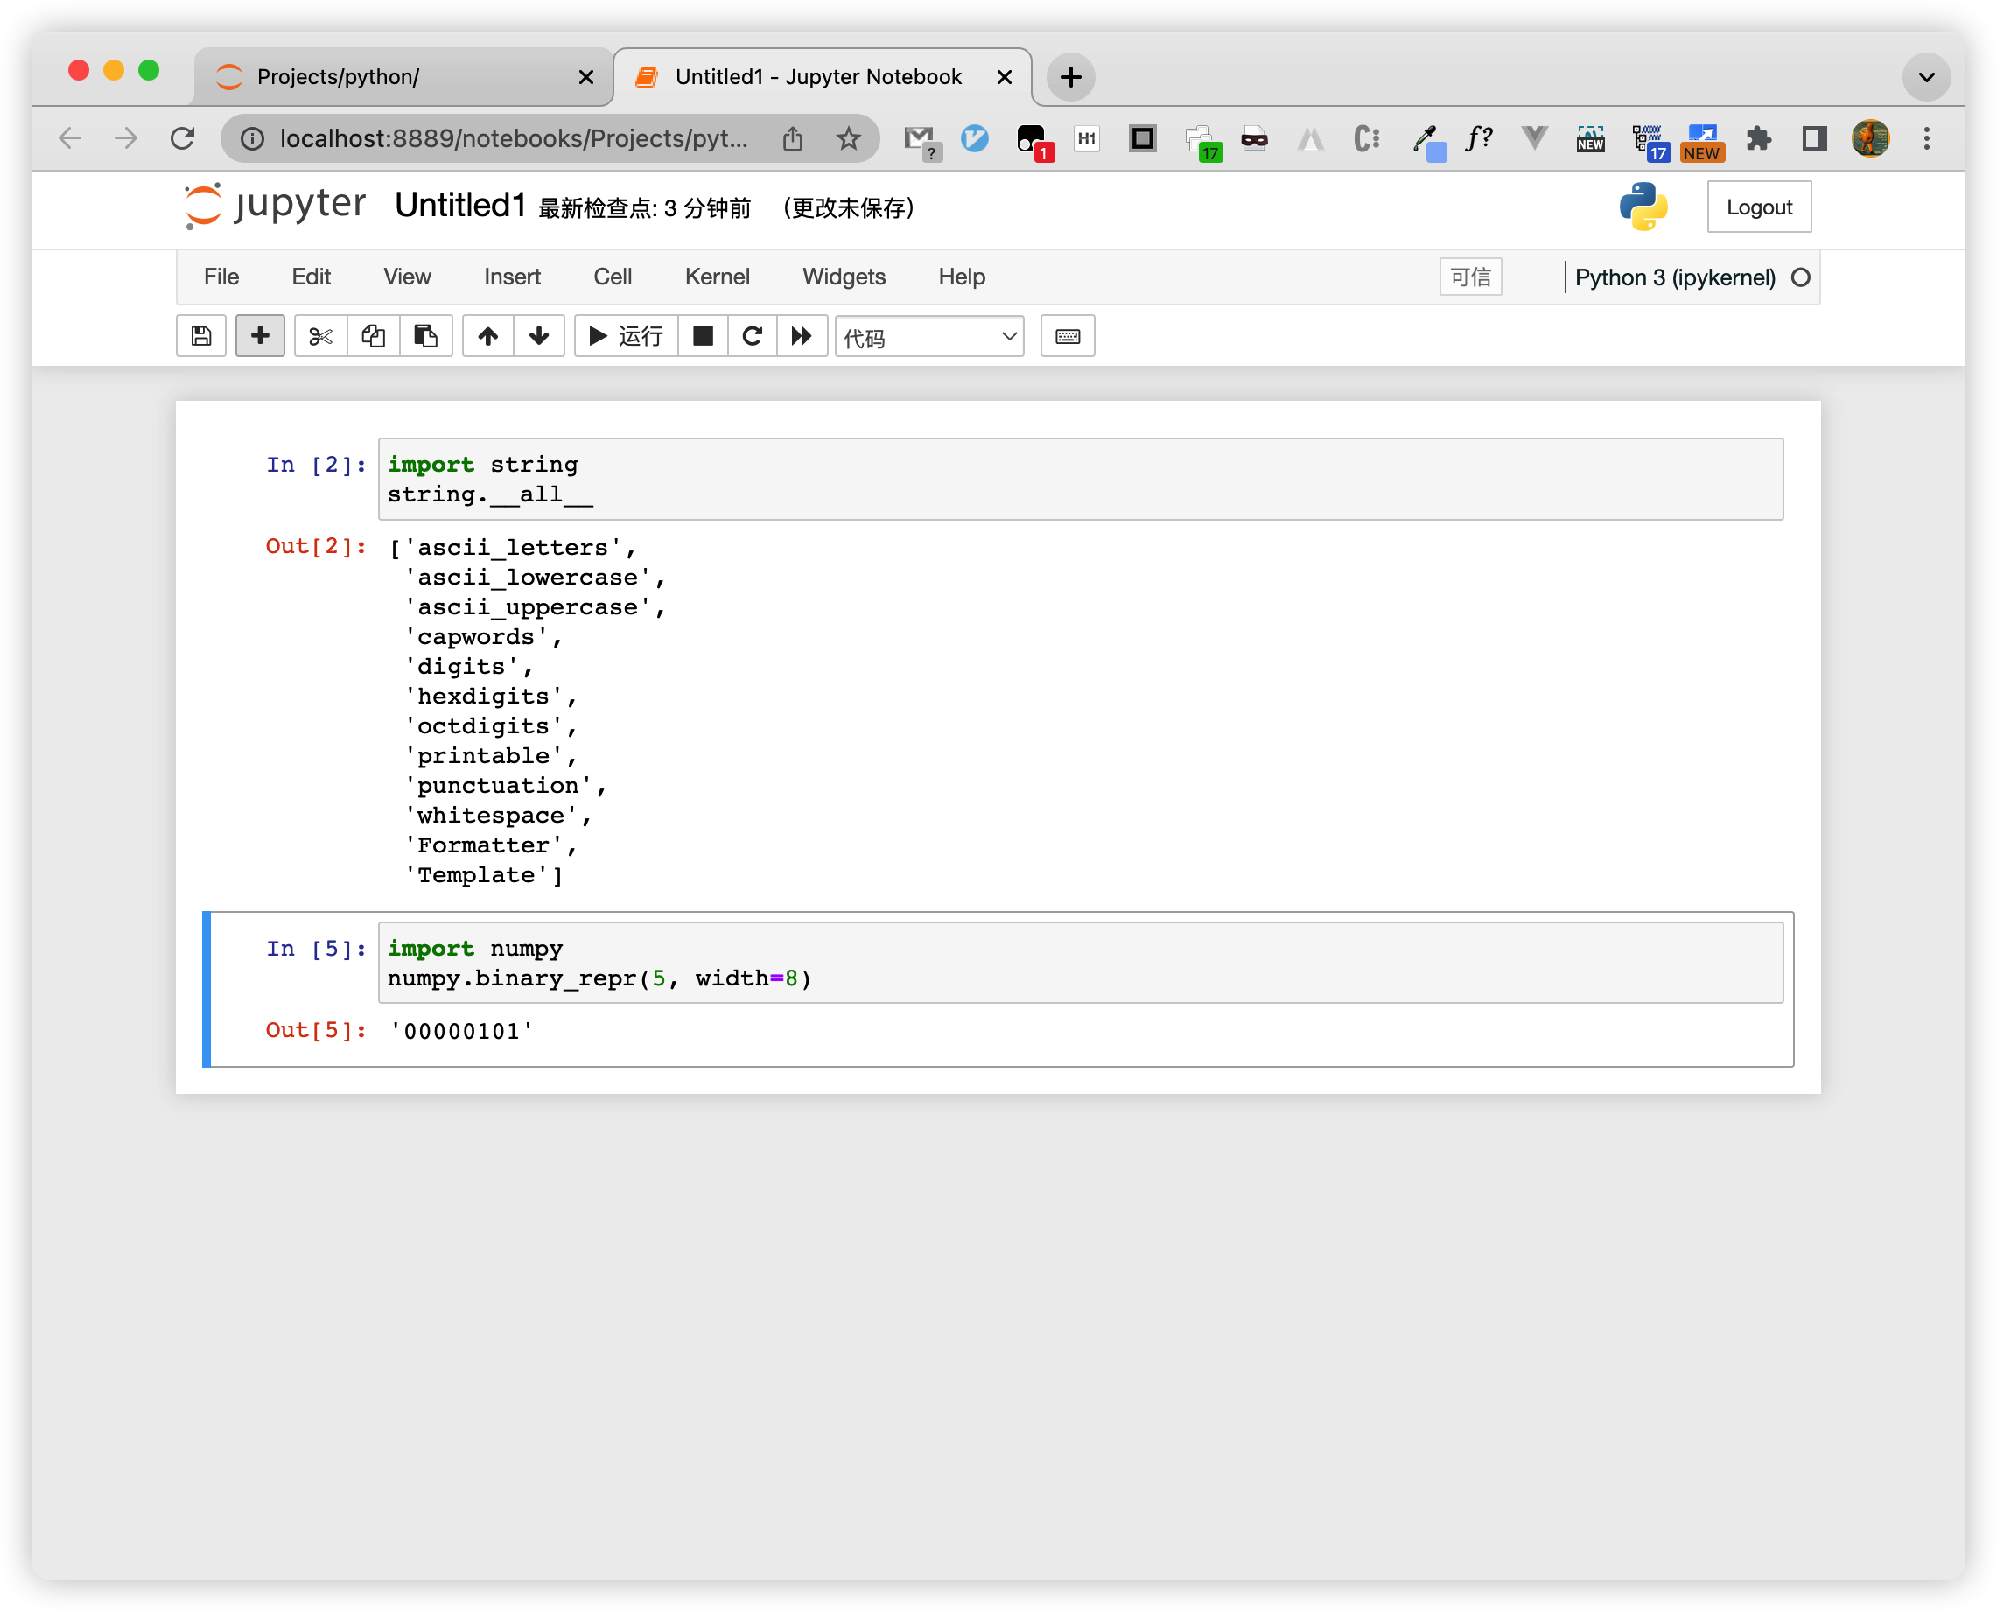The width and height of the screenshot is (1997, 1612).
Task: Click the 可信 trust button
Action: pyautogui.click(x=1469, y=277)
